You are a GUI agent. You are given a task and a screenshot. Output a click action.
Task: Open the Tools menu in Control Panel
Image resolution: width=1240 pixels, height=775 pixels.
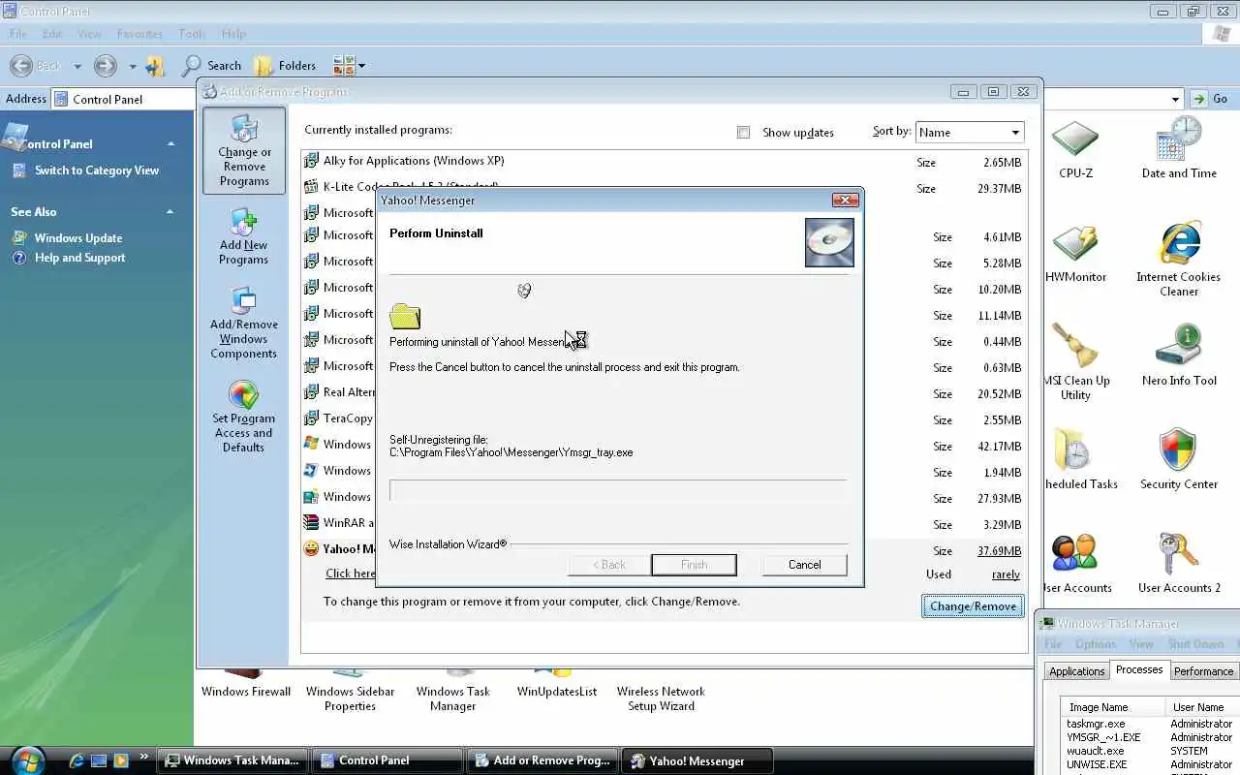[x=192, y=34]
